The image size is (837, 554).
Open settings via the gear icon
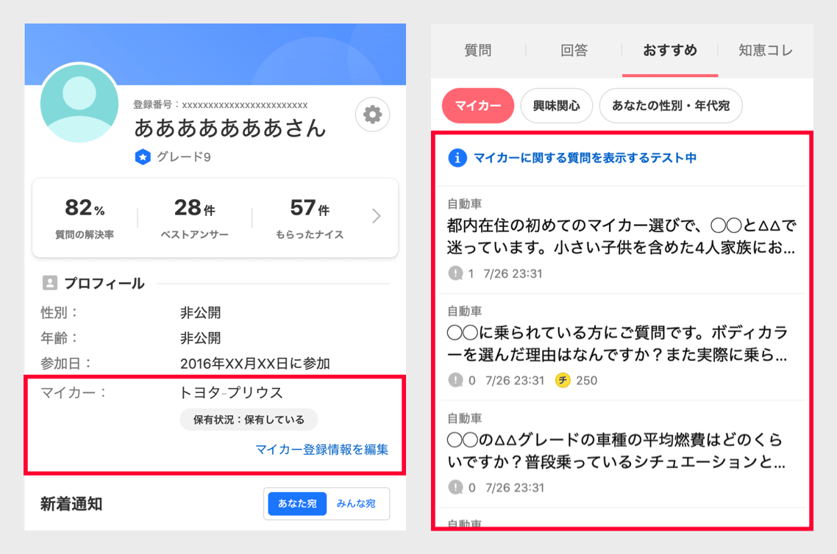[x=372, y=115]
